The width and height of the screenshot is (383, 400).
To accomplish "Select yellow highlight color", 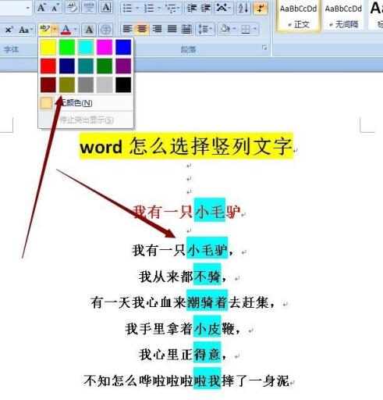I will [x=48, y=47].
